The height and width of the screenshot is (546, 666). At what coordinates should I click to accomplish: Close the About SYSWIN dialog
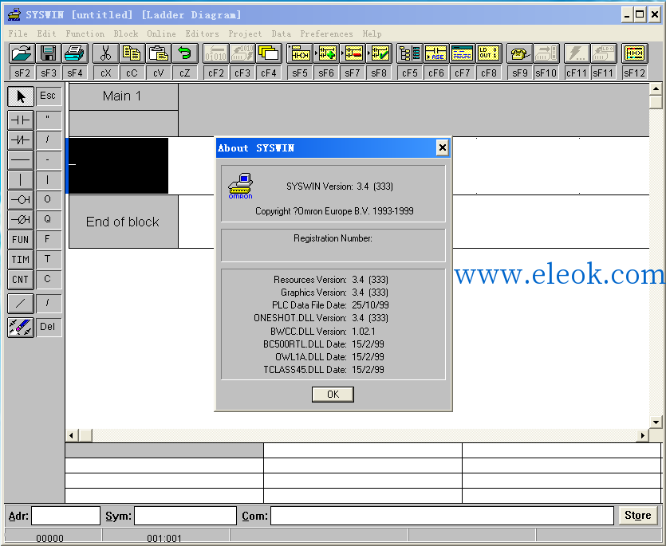point(442,147)
